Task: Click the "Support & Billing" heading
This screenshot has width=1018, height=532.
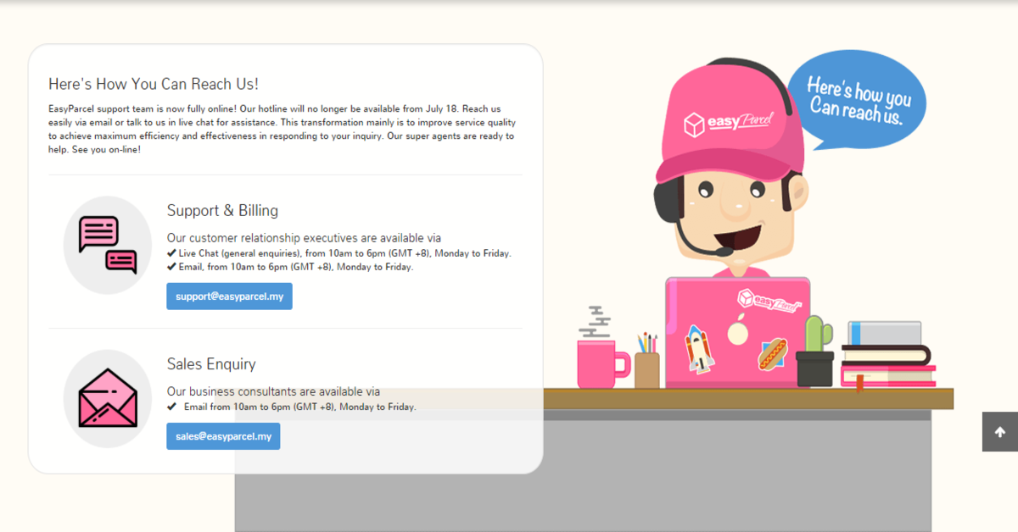Action: coord(222,211)
